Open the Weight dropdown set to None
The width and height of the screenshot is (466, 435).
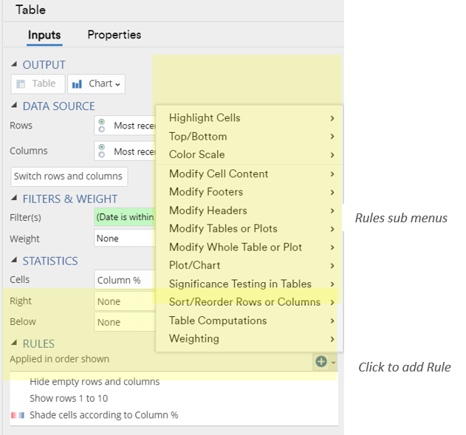[x=125, y=239]
